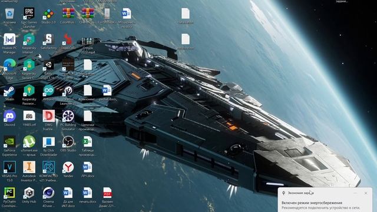Click 'Рекомендуется подключить устройство к сети' text
377x212 pixels.
[320, 208]
